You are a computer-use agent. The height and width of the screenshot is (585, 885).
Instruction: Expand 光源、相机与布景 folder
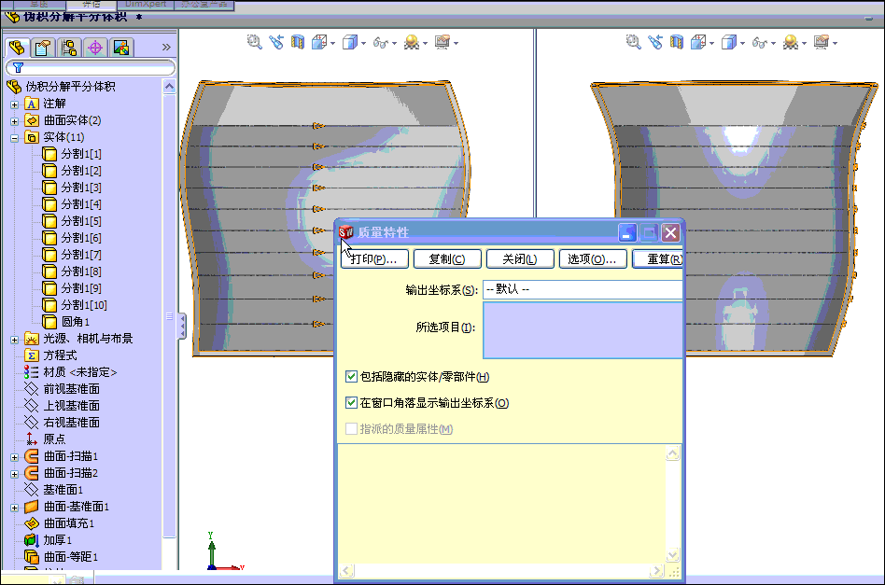(x=15, y=340)
